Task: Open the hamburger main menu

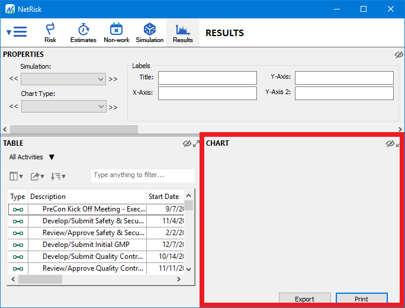Action: [17, 32]
